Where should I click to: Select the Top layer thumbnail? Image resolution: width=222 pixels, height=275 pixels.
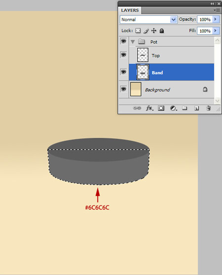[143, 55]
